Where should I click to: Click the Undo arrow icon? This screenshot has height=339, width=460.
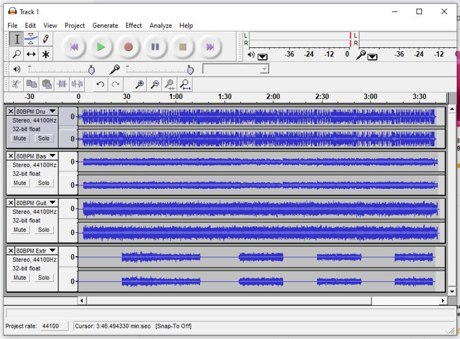click(100, 84)
